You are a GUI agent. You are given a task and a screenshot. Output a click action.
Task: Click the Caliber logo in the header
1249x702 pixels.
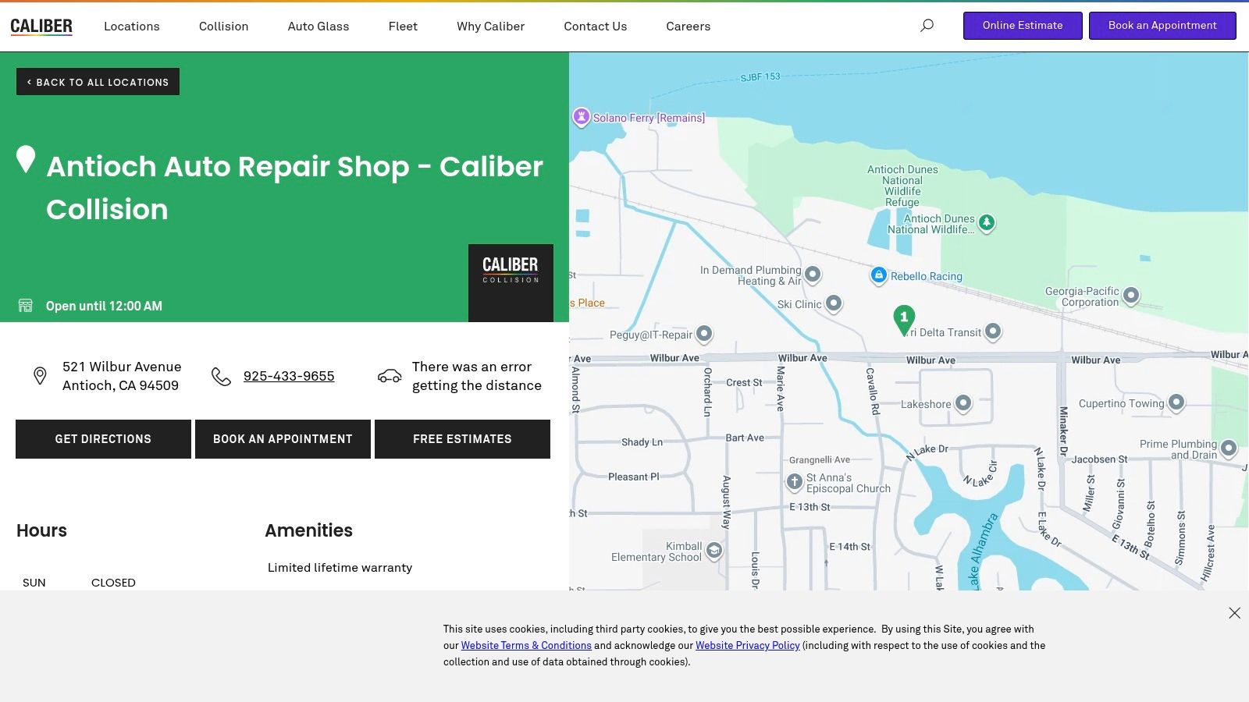[41, 27]
